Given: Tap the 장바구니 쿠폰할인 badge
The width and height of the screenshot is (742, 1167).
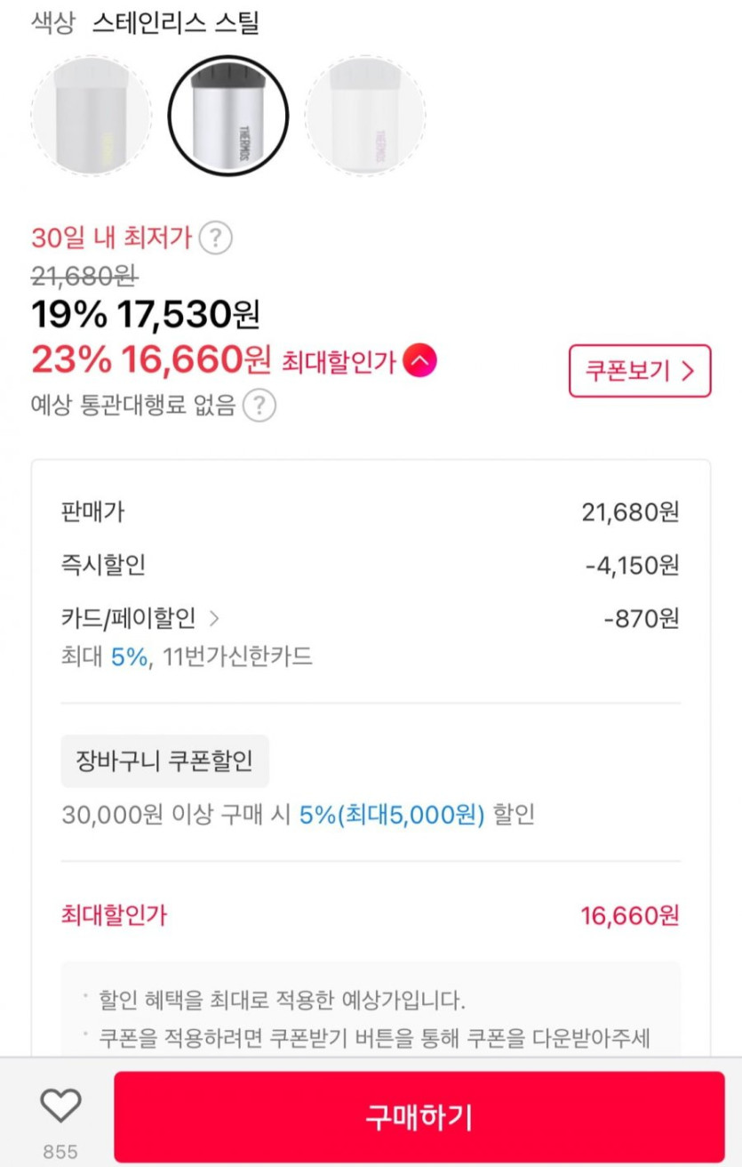Looking at the screenshot, I should click(164, 761).
